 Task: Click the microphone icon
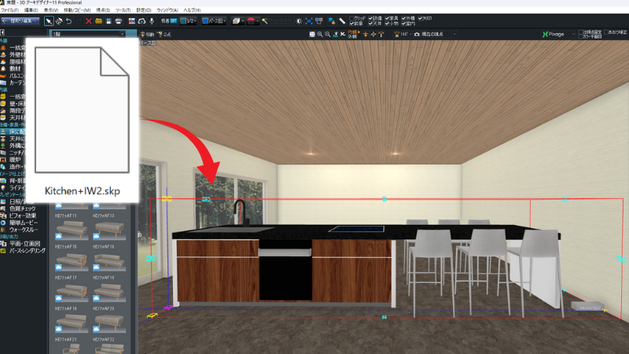(152, 21)
